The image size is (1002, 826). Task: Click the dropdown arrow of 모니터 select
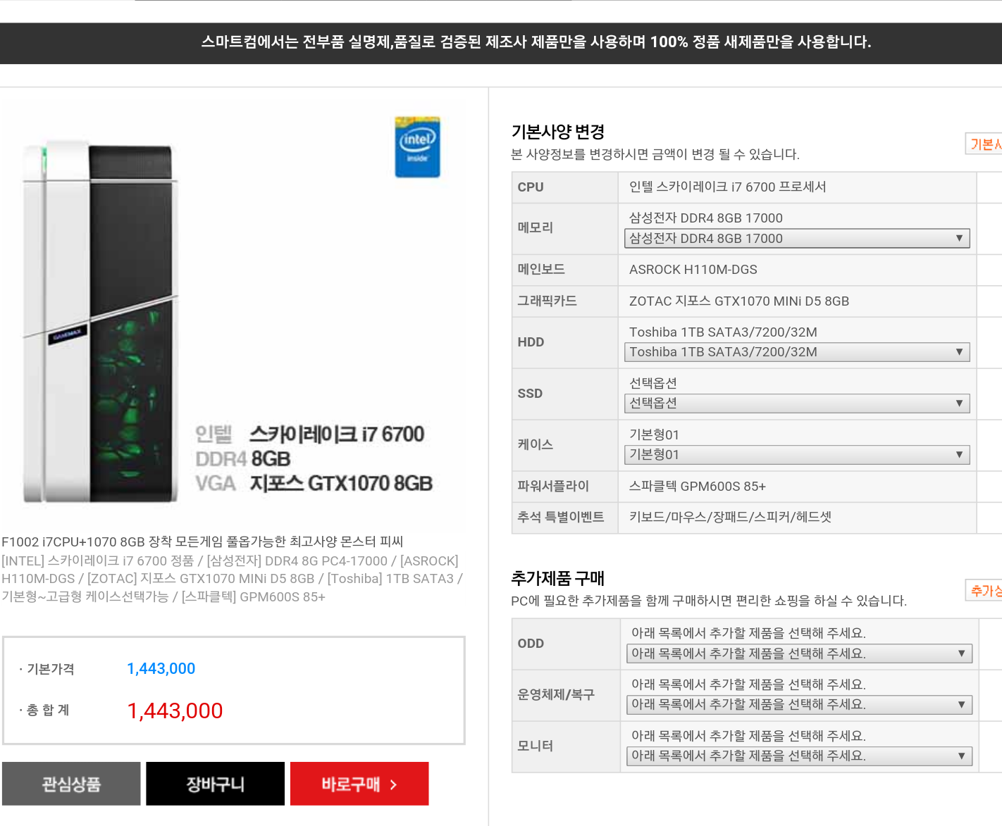coord(961,756)
